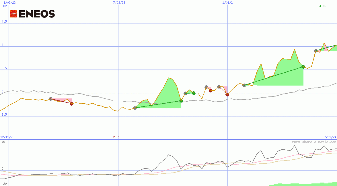Click the gray entry marker left of the pink band
The image size is (337, 186).
[50, 99]
